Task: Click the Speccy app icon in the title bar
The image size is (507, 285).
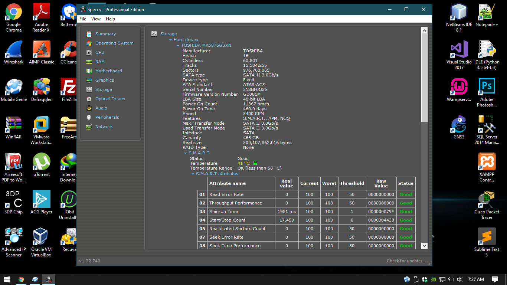Action: click(x=83, y=9)
